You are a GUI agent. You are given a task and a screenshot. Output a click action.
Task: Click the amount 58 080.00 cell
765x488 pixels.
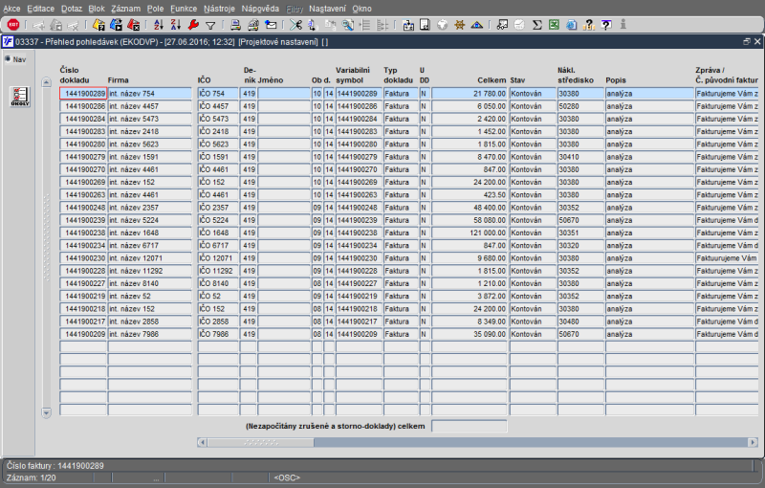point(470,220)
